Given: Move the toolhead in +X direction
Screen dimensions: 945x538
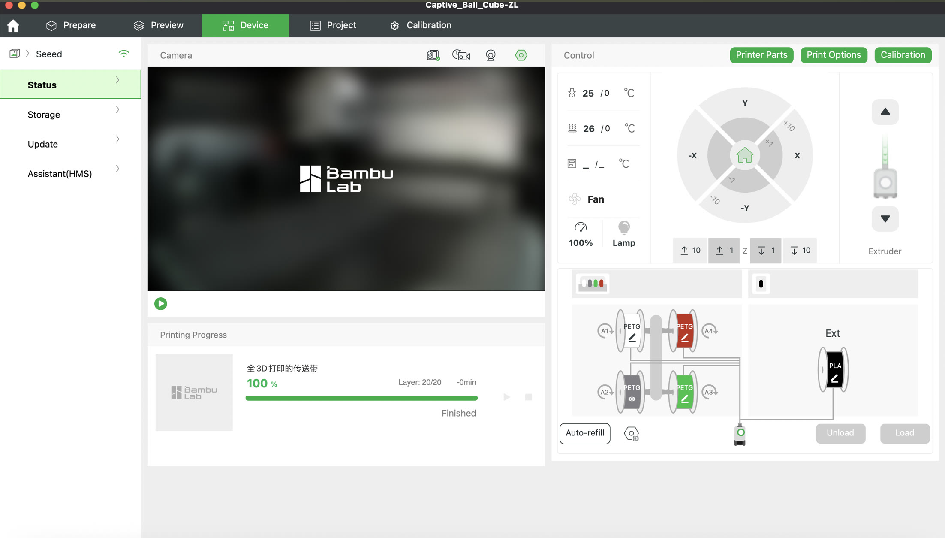Looking at the screenshot, I should tap(797, 155).
